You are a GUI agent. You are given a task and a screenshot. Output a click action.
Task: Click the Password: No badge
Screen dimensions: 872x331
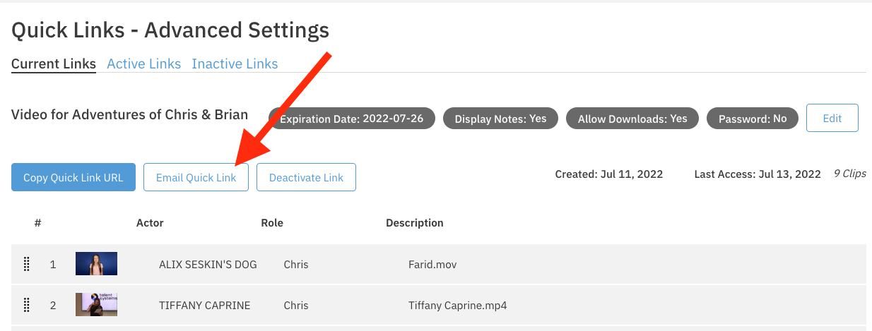tap(753, 119)
